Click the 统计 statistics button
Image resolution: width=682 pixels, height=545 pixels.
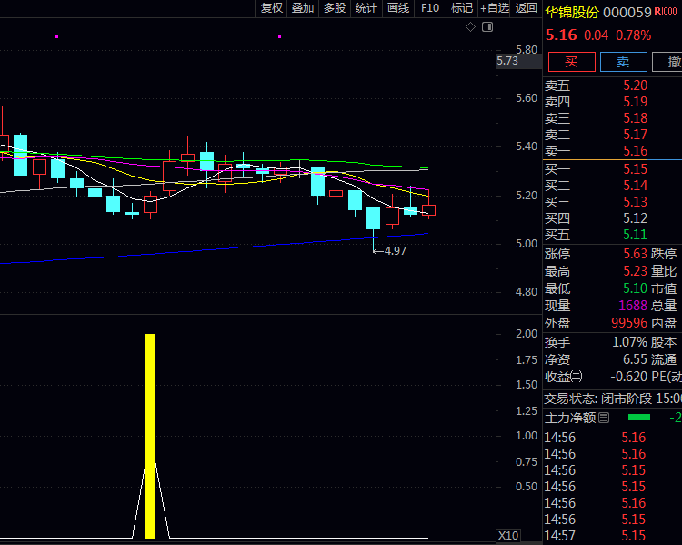366,8
